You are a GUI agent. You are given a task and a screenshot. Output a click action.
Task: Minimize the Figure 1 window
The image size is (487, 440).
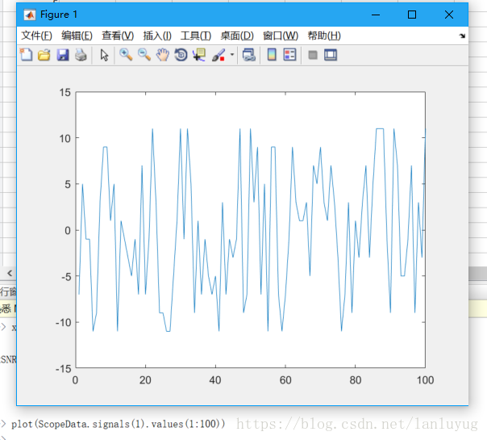[376, 15]
